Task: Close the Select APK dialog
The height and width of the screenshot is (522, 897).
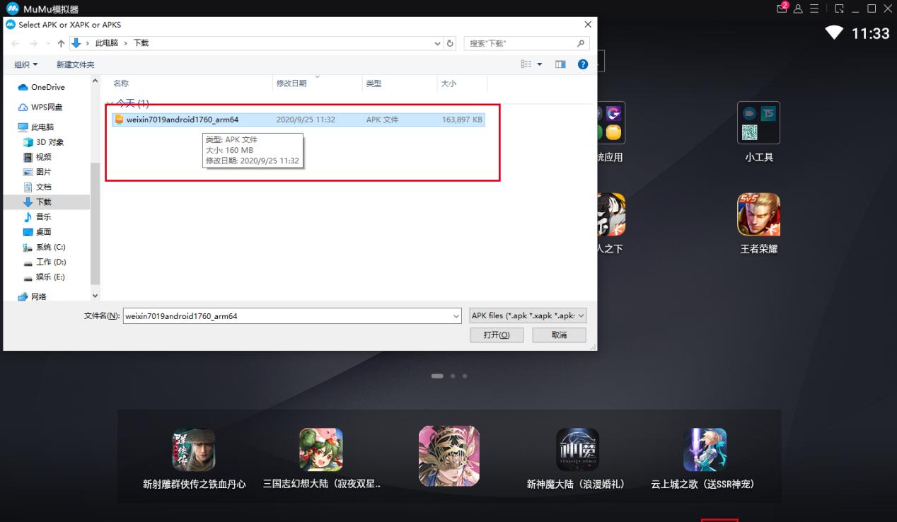Action: coord(587,25)
